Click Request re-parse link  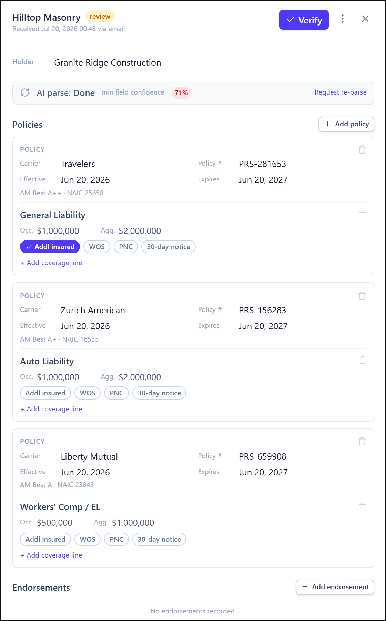341,92
